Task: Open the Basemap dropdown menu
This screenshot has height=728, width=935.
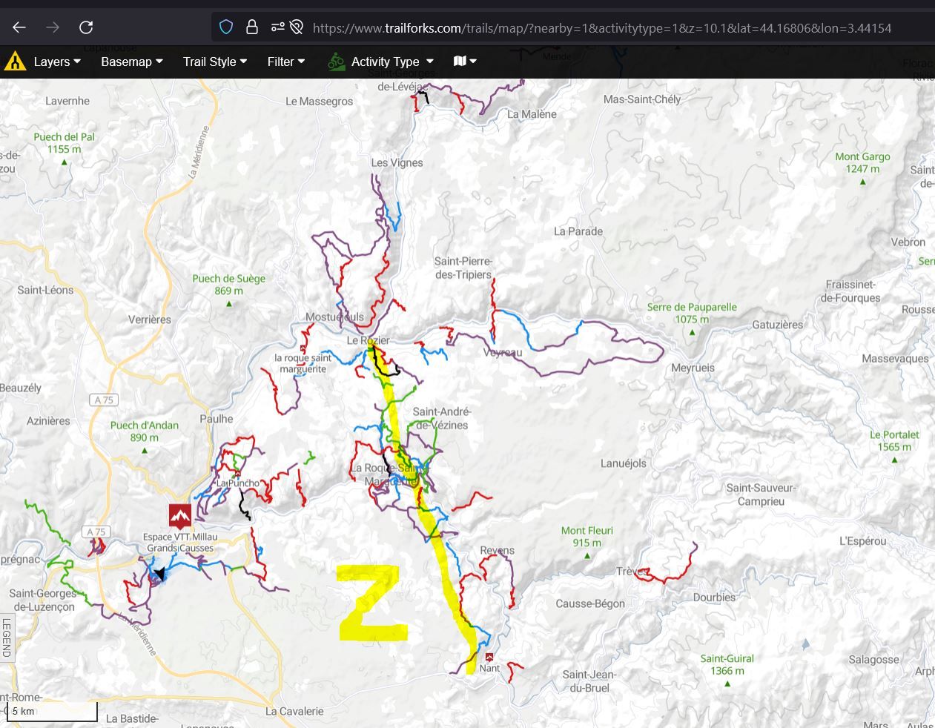Action: [x=131, y=62]
